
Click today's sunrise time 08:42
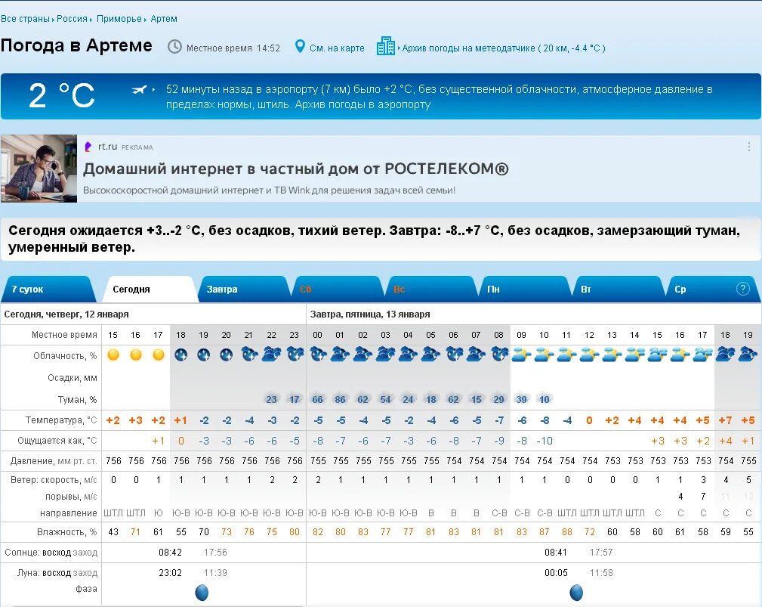[x=170, y=553]
